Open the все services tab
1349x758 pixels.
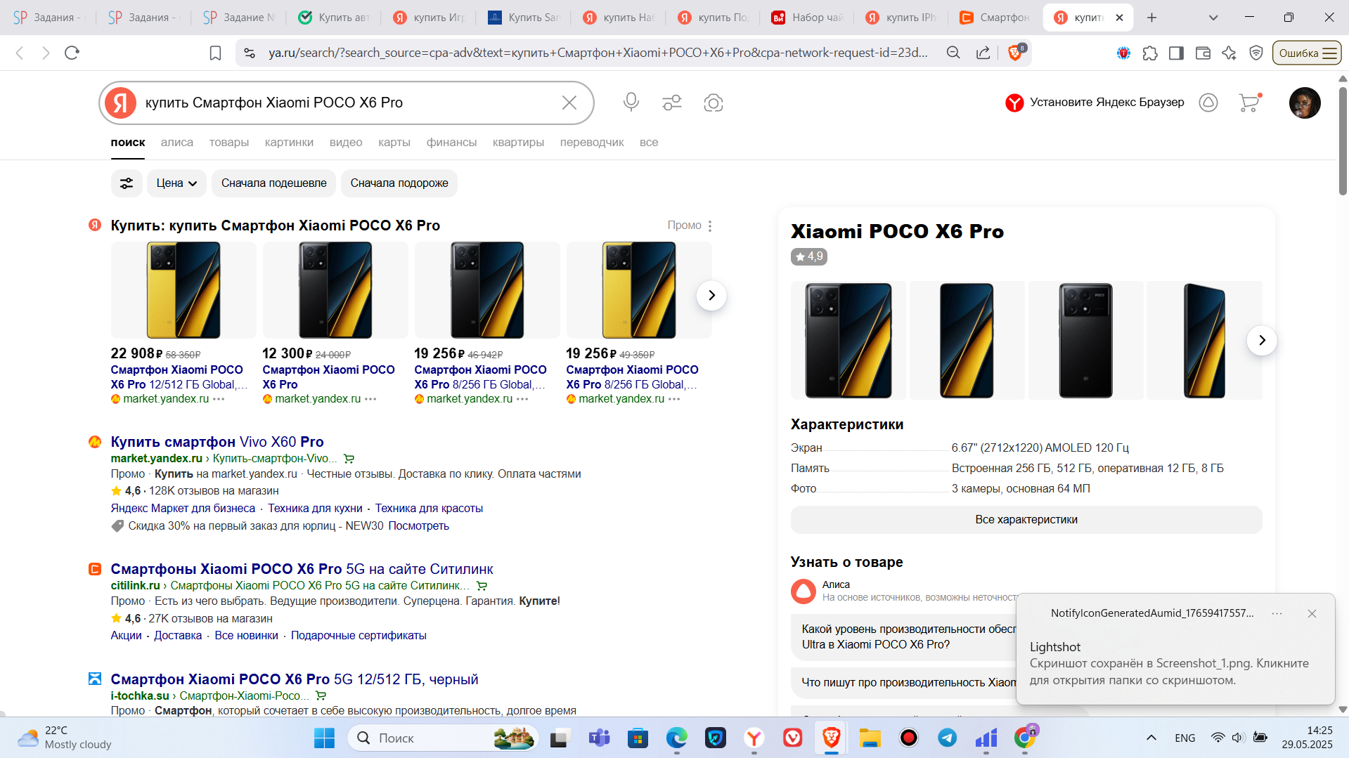[x=649, y=142]
